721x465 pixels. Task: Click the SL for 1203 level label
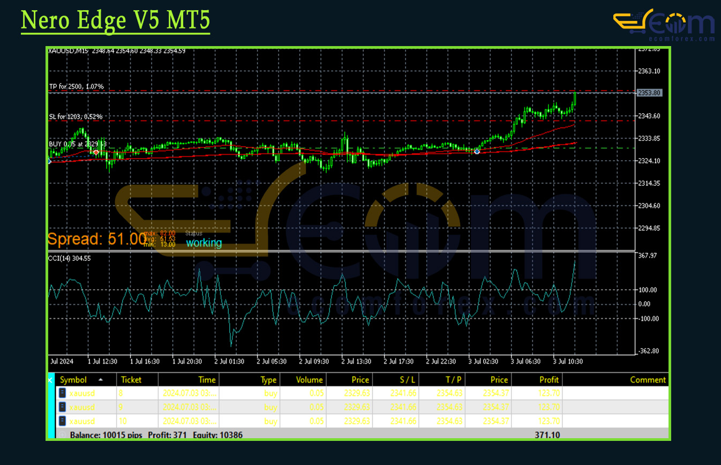(x=76, y=116)
